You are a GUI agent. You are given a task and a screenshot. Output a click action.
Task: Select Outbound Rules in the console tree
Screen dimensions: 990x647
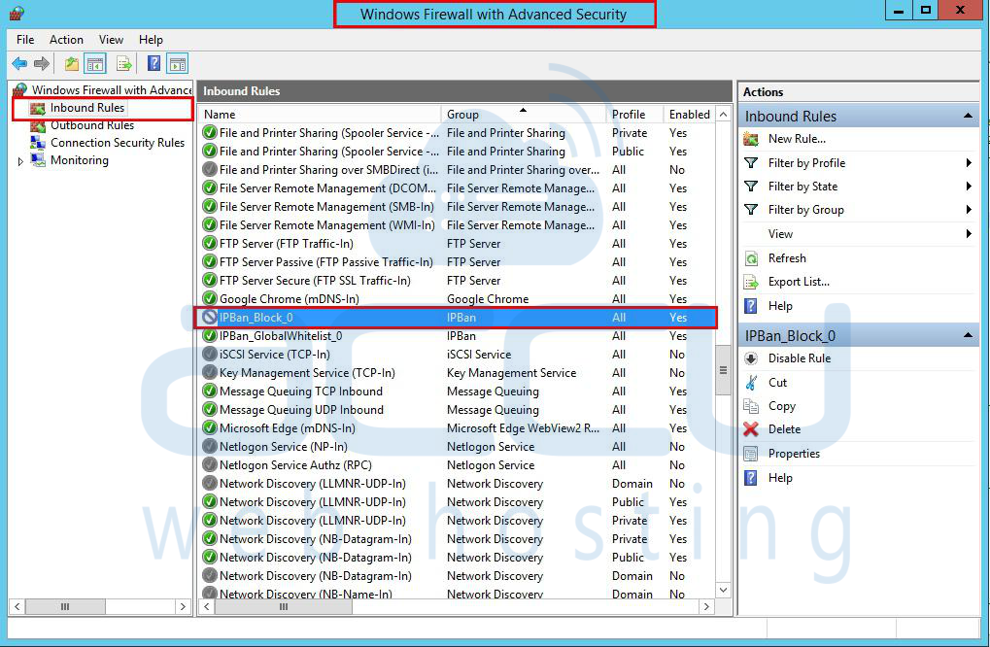click(x=92, y=125)
